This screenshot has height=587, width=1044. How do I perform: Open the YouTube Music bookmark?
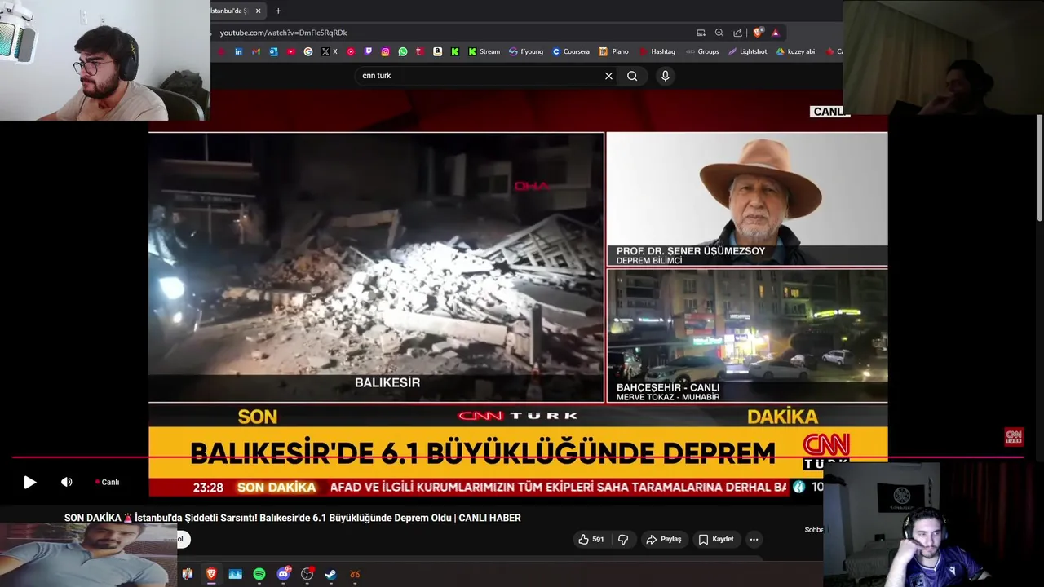tap(351, 51)
